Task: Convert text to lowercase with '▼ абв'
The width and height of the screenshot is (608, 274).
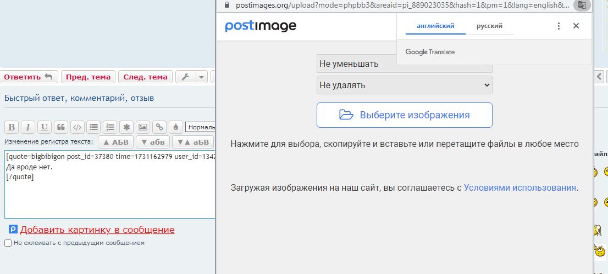Action: pos(153,142)
